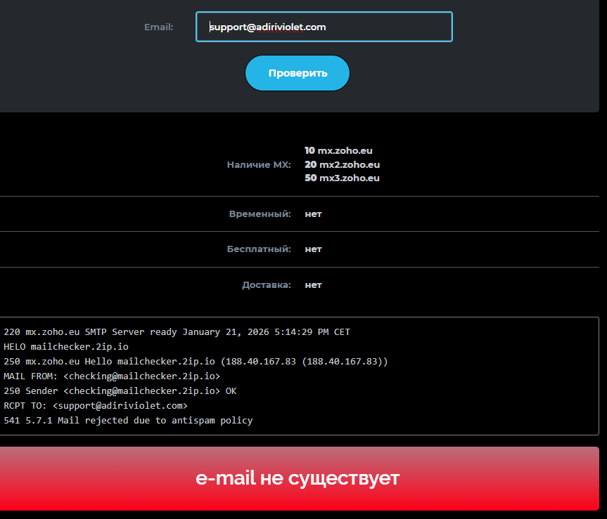The height and width of the screenshot is (519, 607).
Task: Click the Бесплатный row label
Action: point(258,249)
